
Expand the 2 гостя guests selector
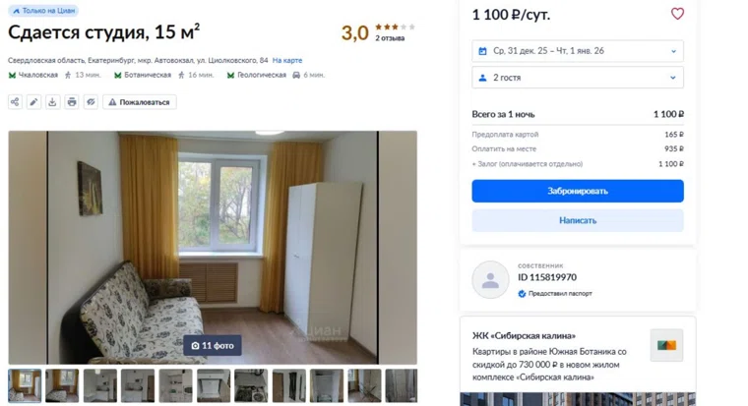point(577,78)
